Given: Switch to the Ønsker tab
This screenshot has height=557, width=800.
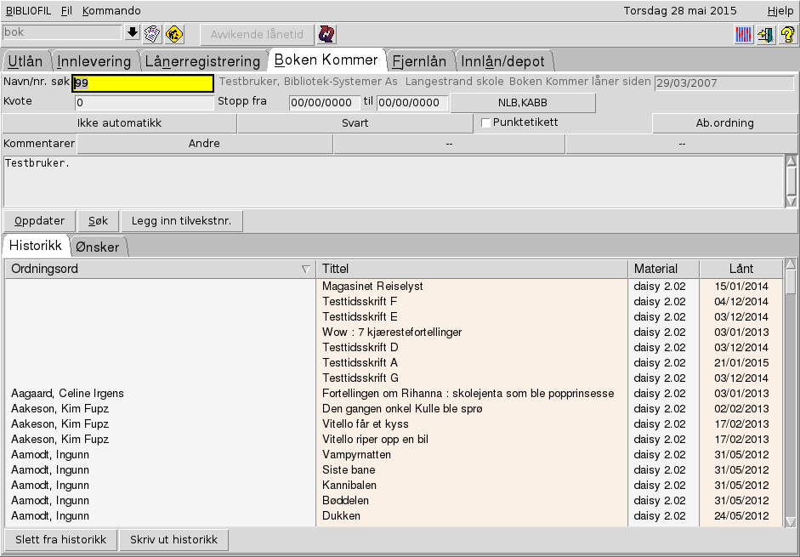Looking at the screenshot, I should pos(99,246).
